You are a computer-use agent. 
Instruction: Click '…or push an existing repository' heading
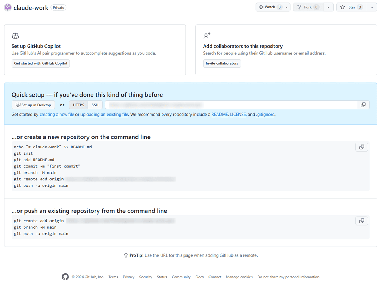[x=89, y=211]
